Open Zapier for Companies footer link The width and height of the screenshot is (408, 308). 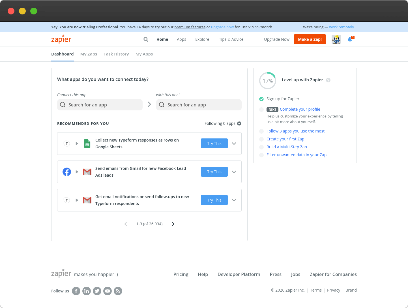pyautogui.click(x=333, y=274)
